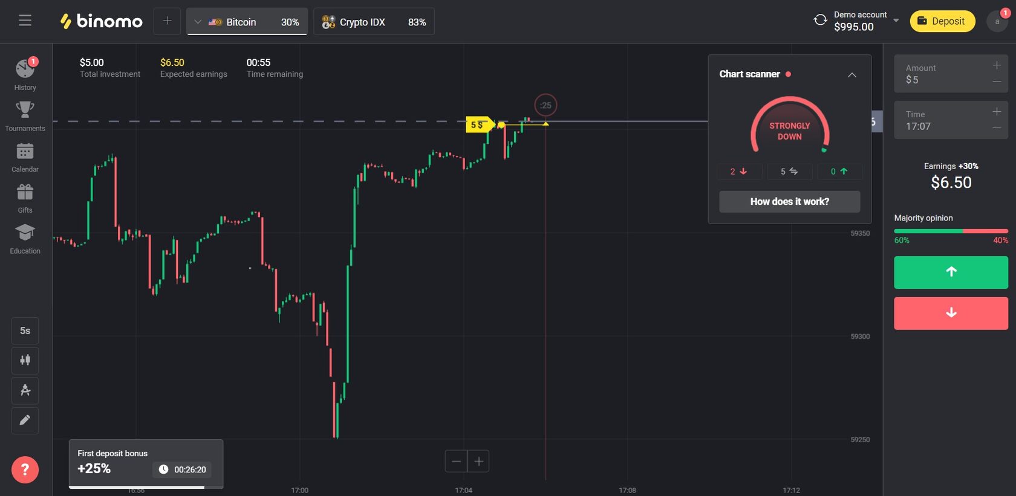Screen dimensions: 1016x496
Task: Collapse the Chart scanner panel
Action: 852,75
